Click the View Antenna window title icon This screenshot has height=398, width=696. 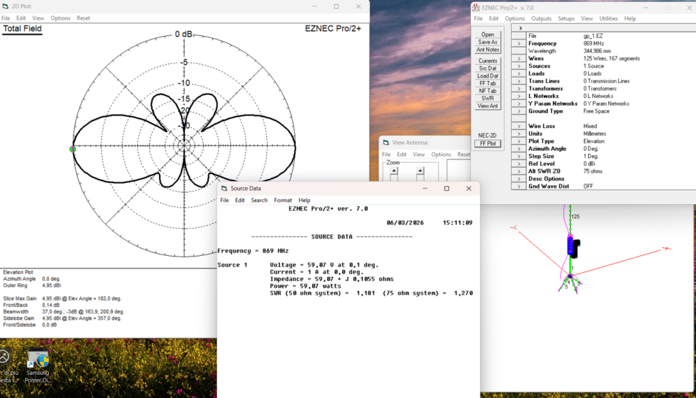(386, 143)
